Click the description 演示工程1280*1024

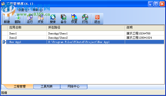pyautogui.click(x=139, y=38)
